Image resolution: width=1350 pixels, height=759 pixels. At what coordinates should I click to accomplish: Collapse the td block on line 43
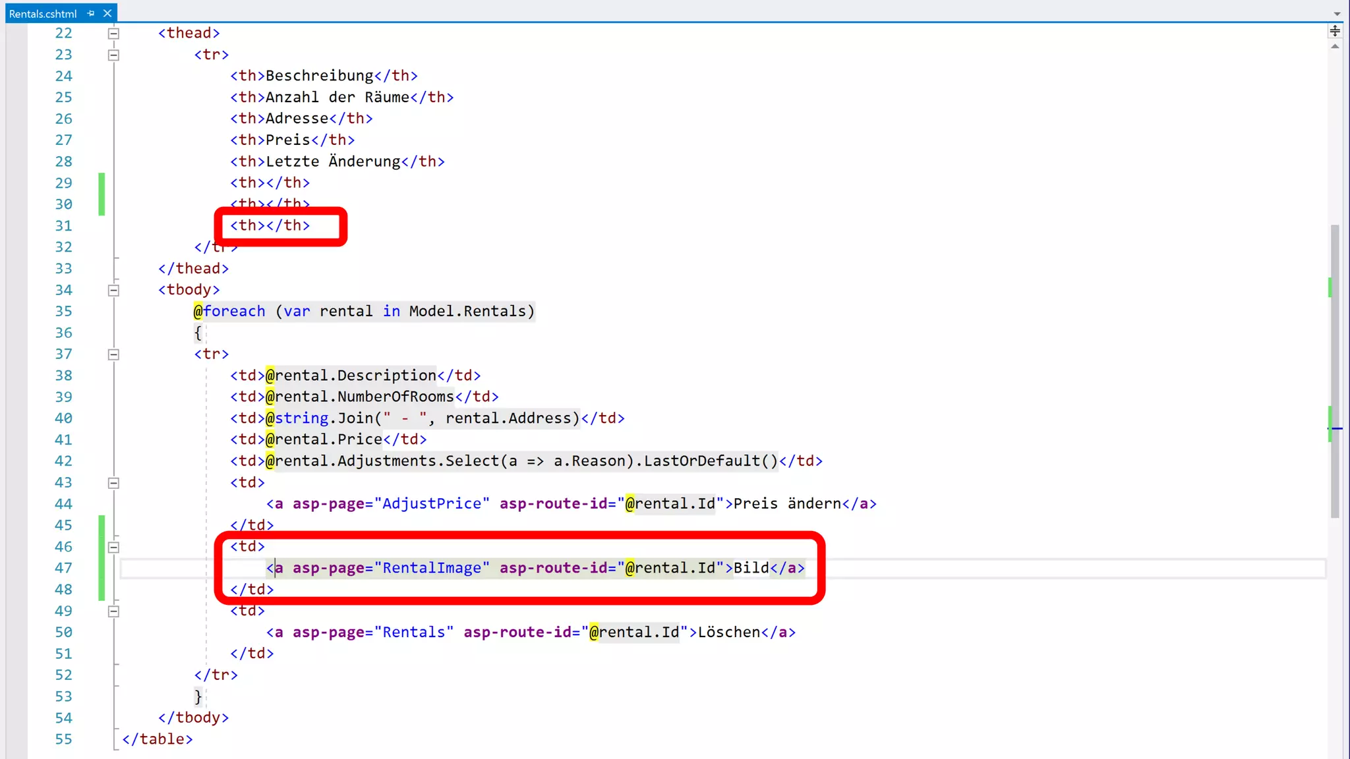[113, 483]
